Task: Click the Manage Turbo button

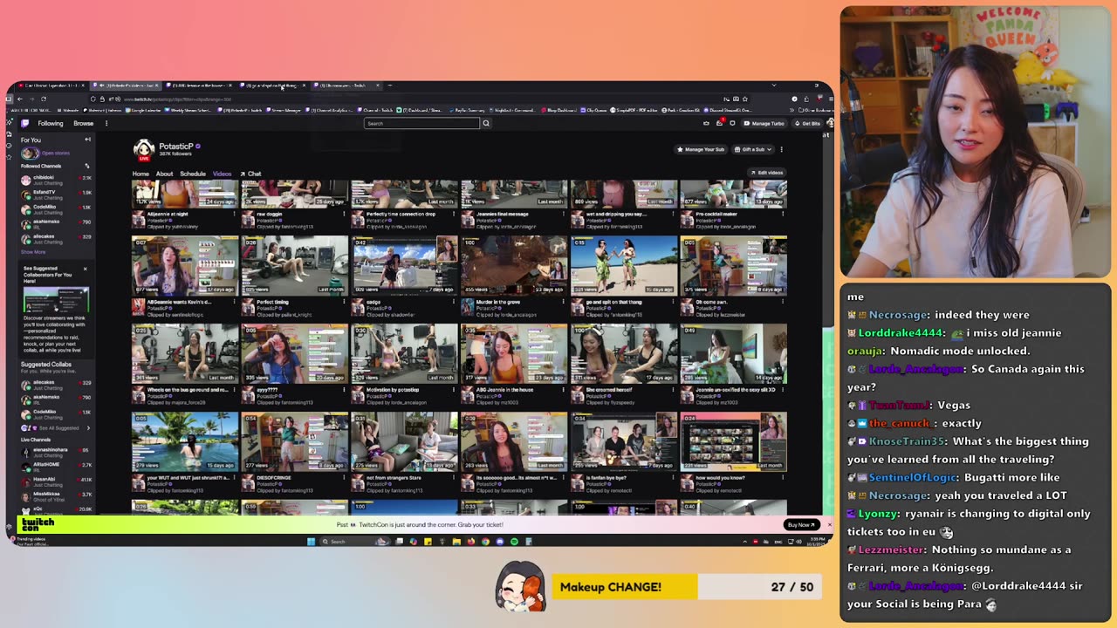Action: click(764, 123)
